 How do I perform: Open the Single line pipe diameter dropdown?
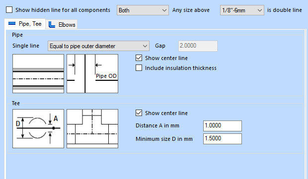pos(98,46)
